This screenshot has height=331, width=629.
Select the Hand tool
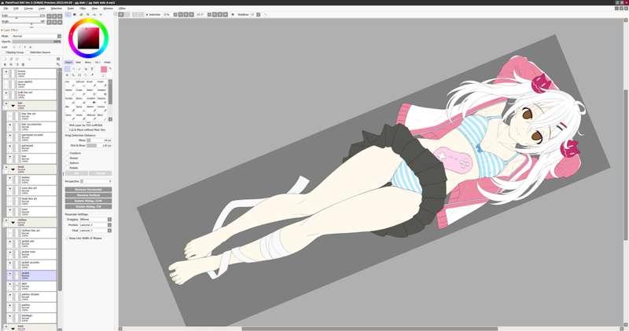(x=86, y=75)
